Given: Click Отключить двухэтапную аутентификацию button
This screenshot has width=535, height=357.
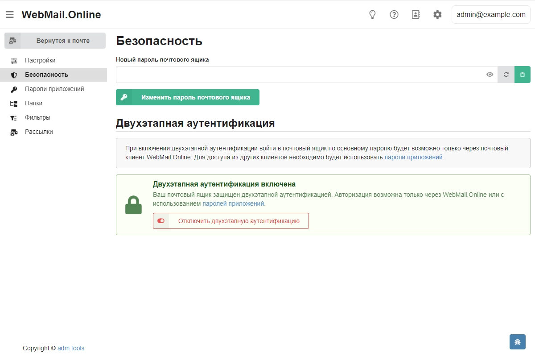Looking at the screenshot, I should [231, 221].
